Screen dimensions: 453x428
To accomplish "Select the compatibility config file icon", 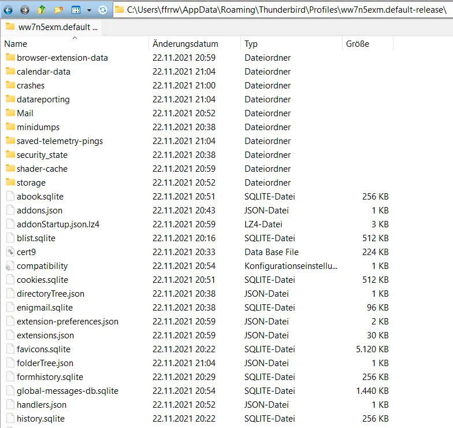I will click(x=10, y=266).
